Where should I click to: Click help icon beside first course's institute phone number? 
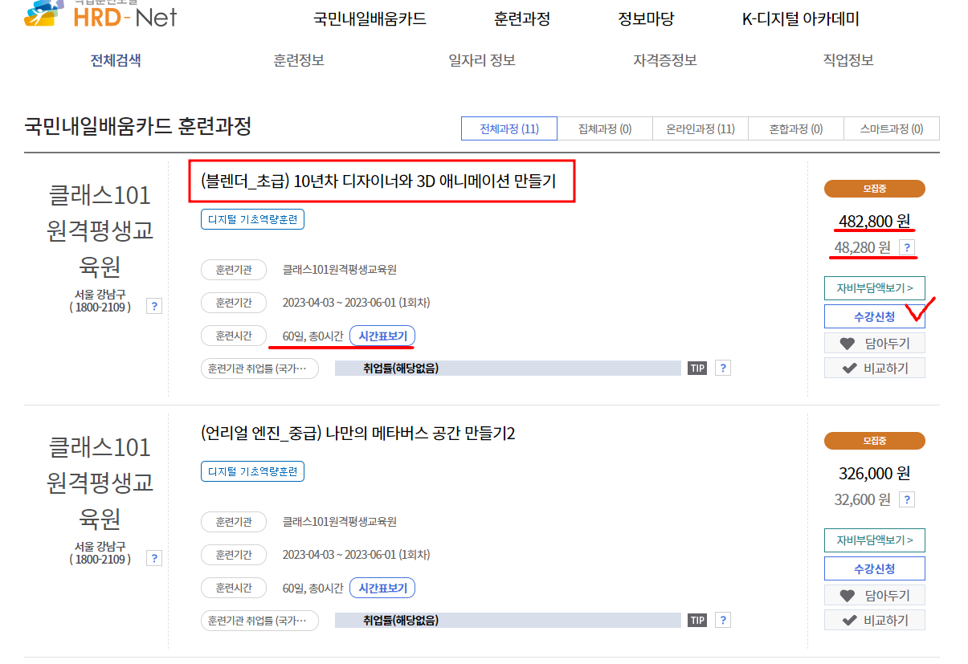(154, 306)
